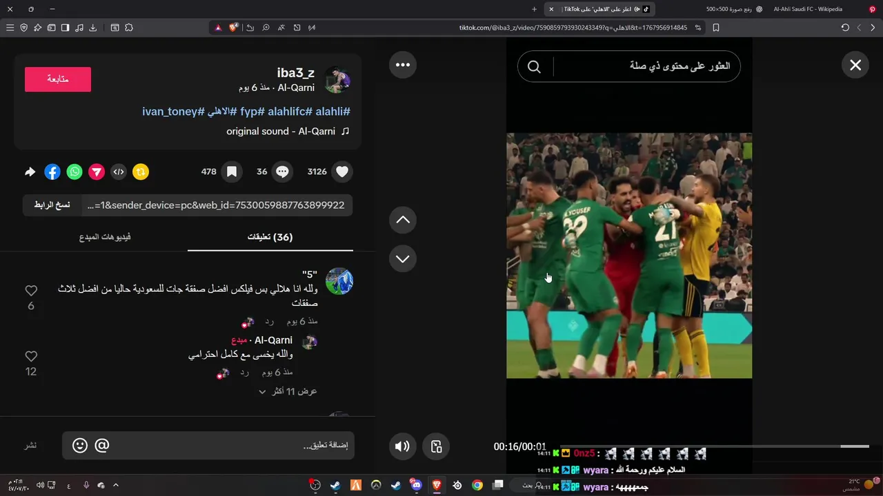The image size is (883, 496).
Task: Open the media control music-note icon
Action: click(x=79, y=28)
